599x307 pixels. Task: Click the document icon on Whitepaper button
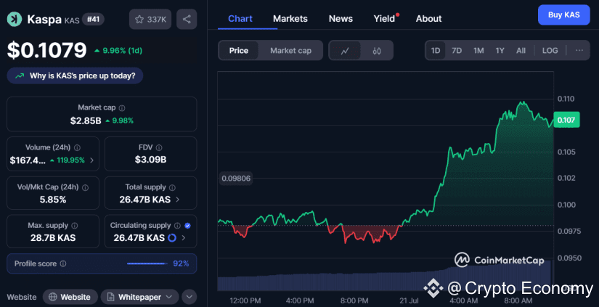(110, 297)
